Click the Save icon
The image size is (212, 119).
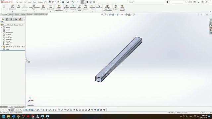point(63,2)
